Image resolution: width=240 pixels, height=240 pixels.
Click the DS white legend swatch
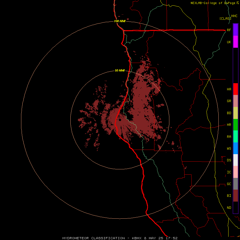point(235,160)
